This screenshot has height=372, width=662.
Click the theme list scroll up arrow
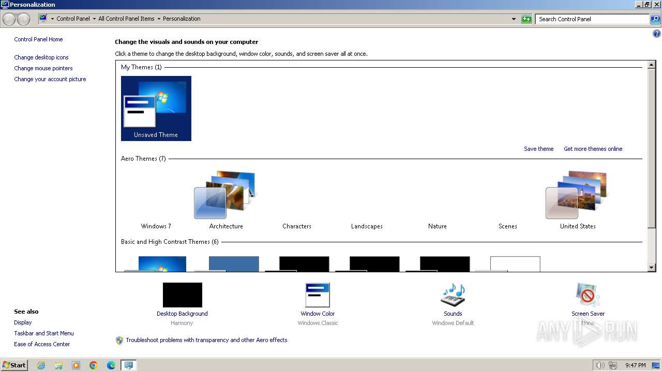point(652,65)
